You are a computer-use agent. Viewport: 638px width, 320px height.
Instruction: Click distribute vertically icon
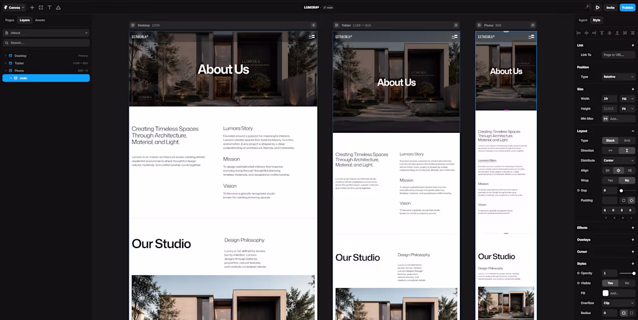[x=633, y=33]
